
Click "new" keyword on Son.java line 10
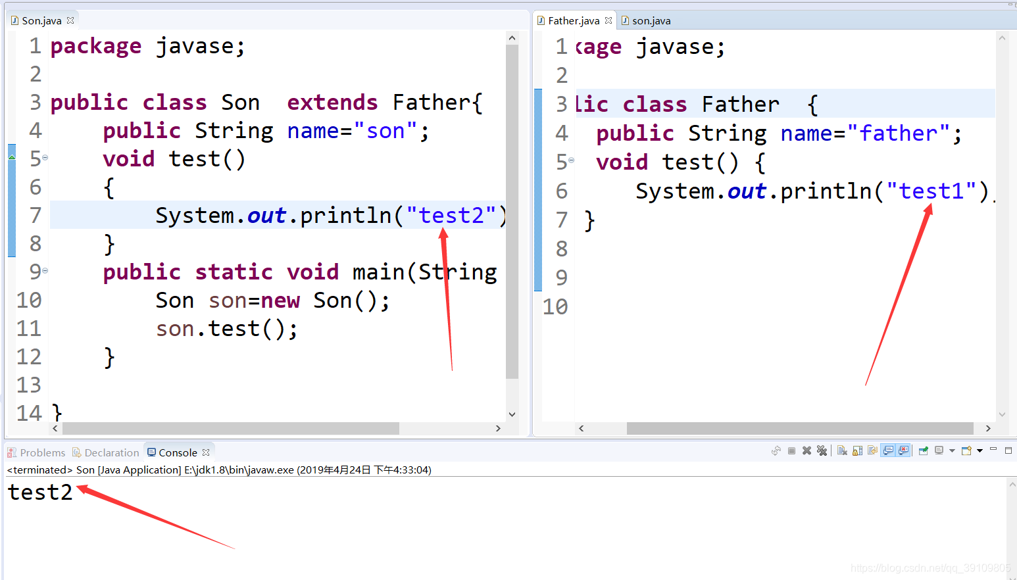click(280, 301)
